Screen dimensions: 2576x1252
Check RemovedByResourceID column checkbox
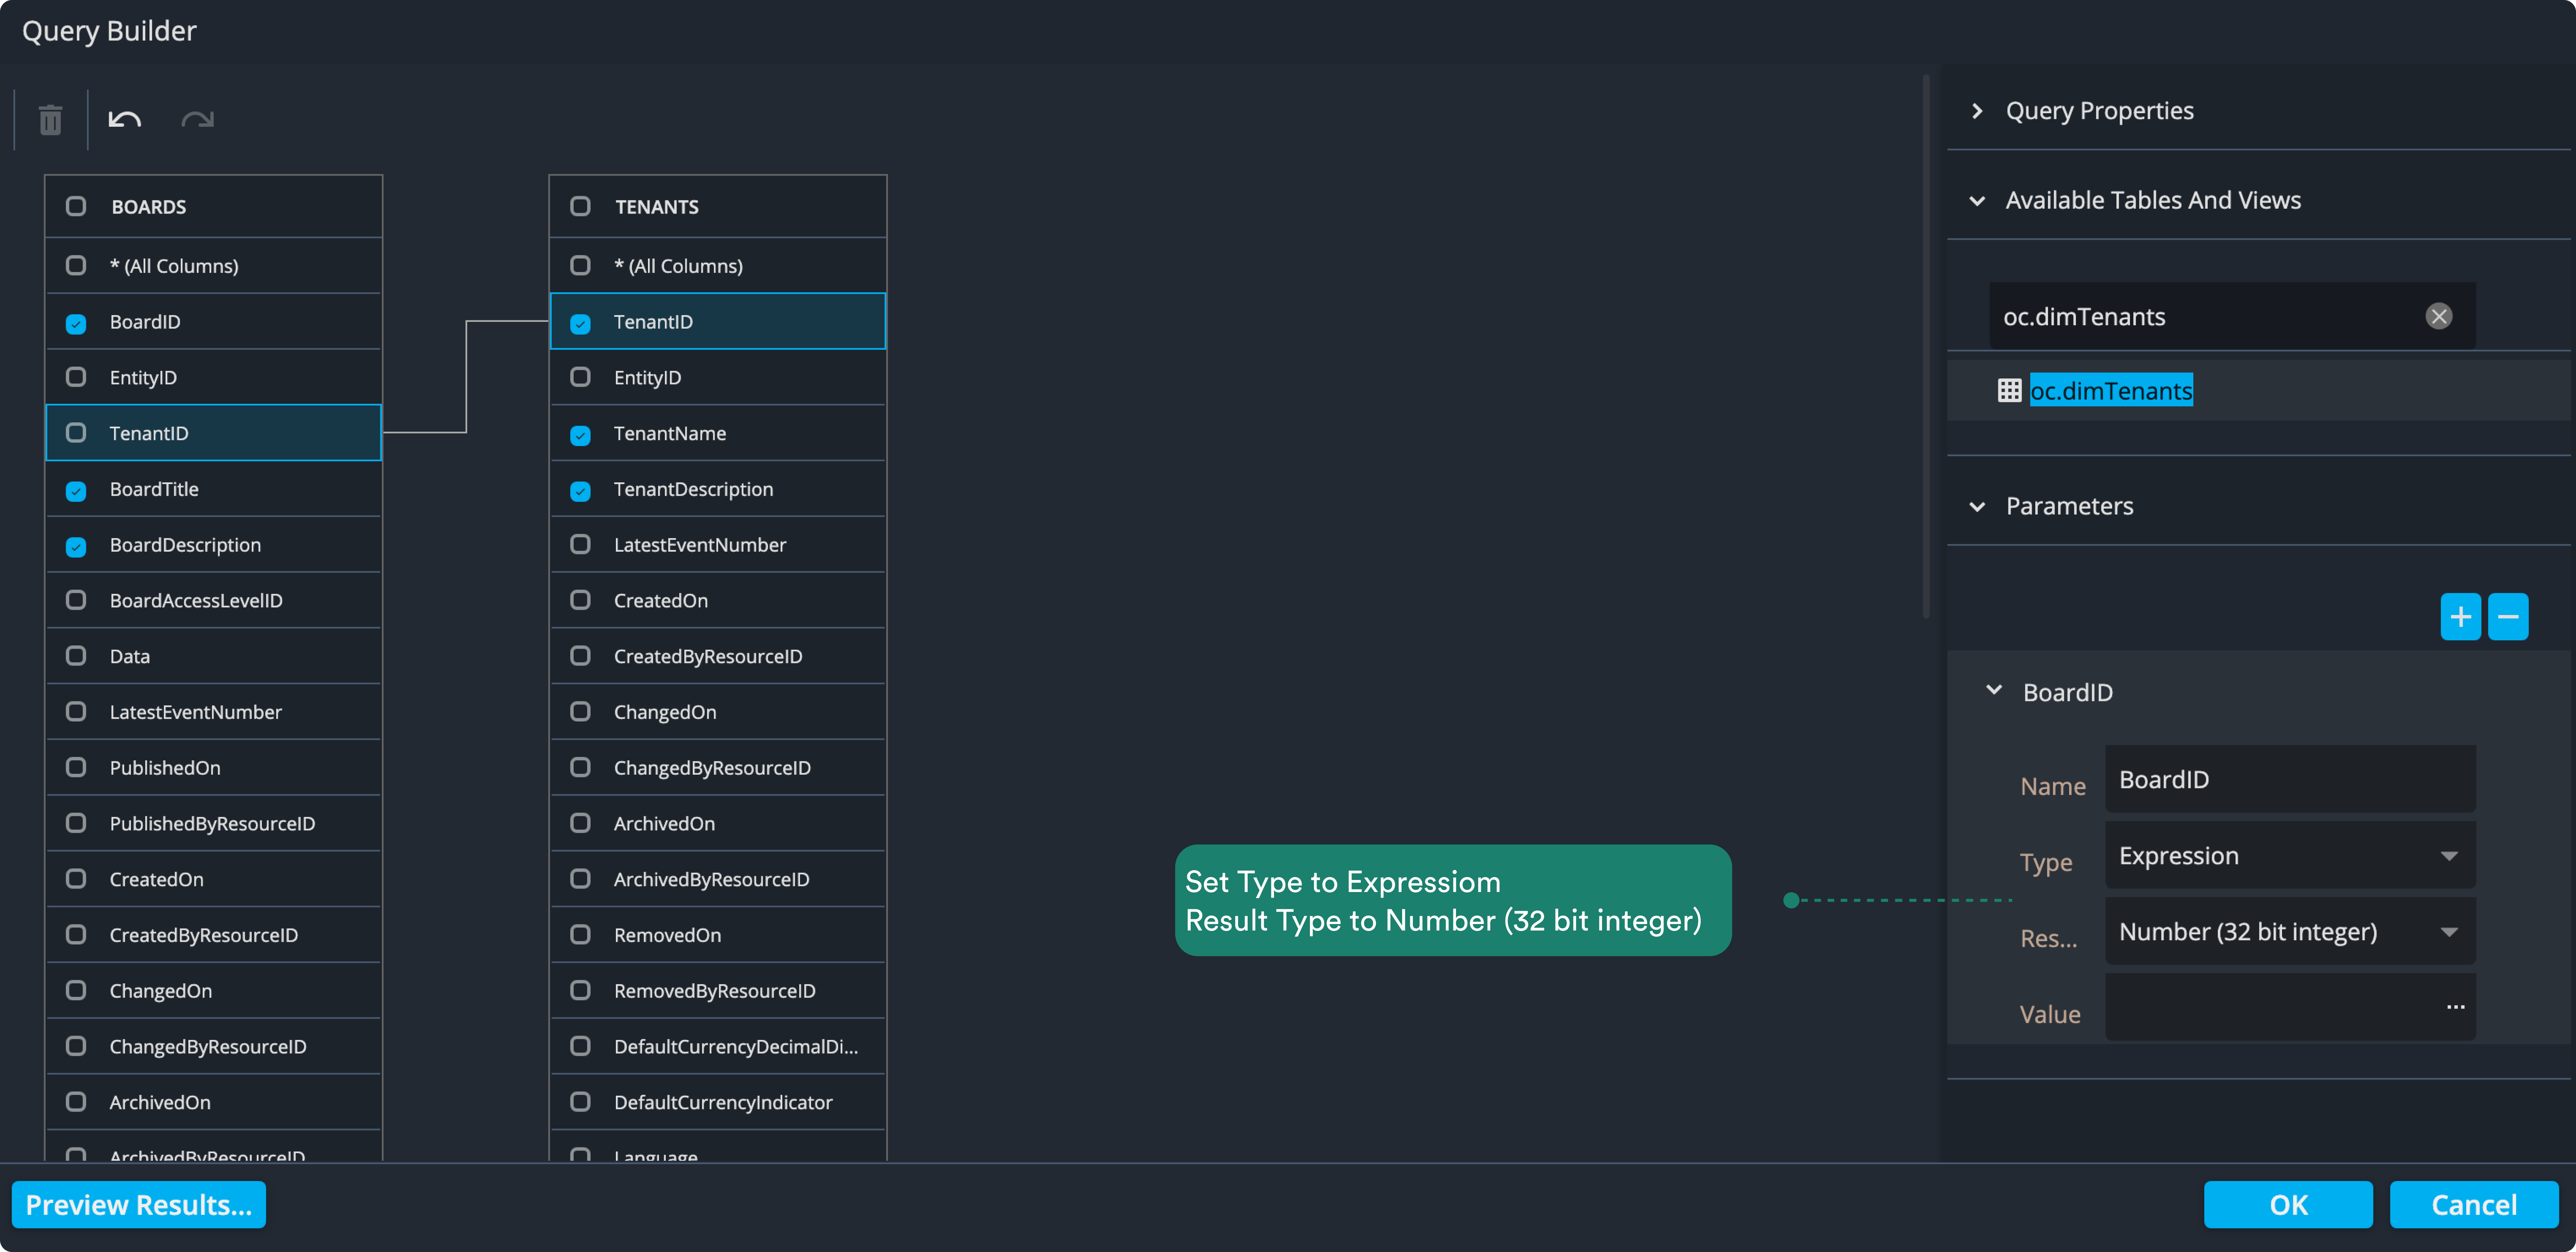(580, 990)
